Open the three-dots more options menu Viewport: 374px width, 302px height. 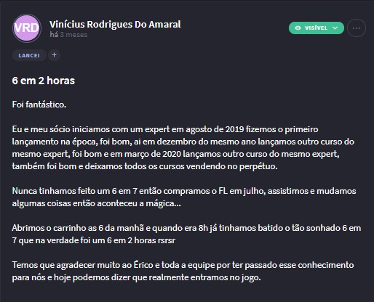pyautogui.click(x=357, y=28)
